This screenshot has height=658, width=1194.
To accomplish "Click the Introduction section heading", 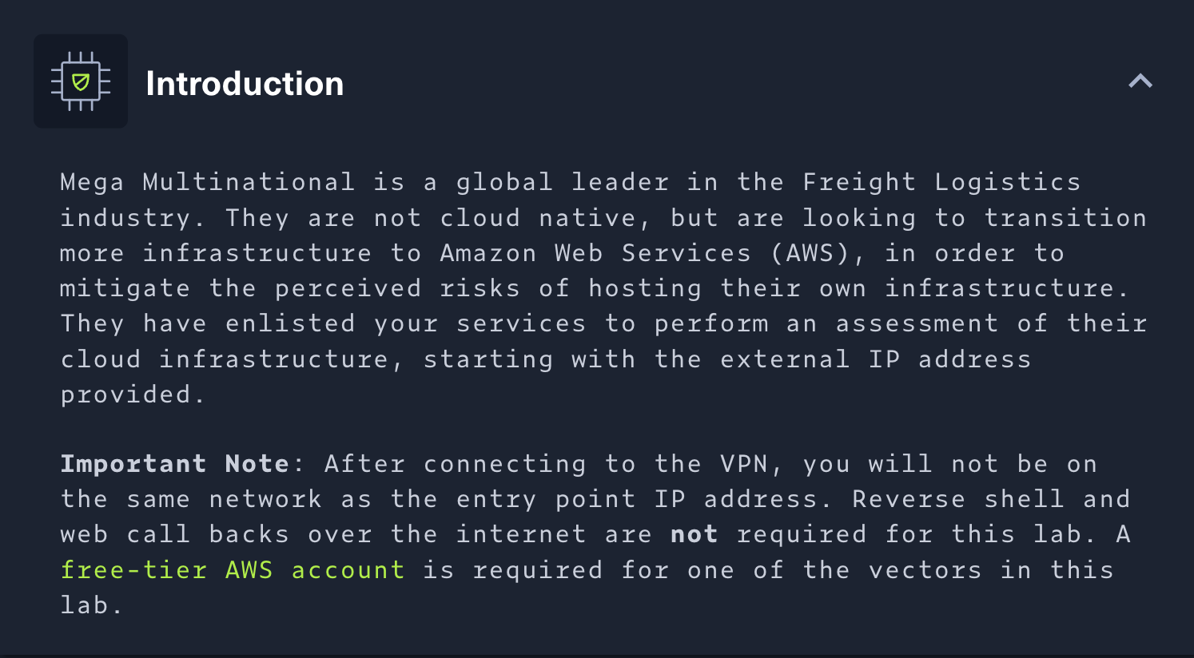I will pyautogui.click(x=245, y=84).
